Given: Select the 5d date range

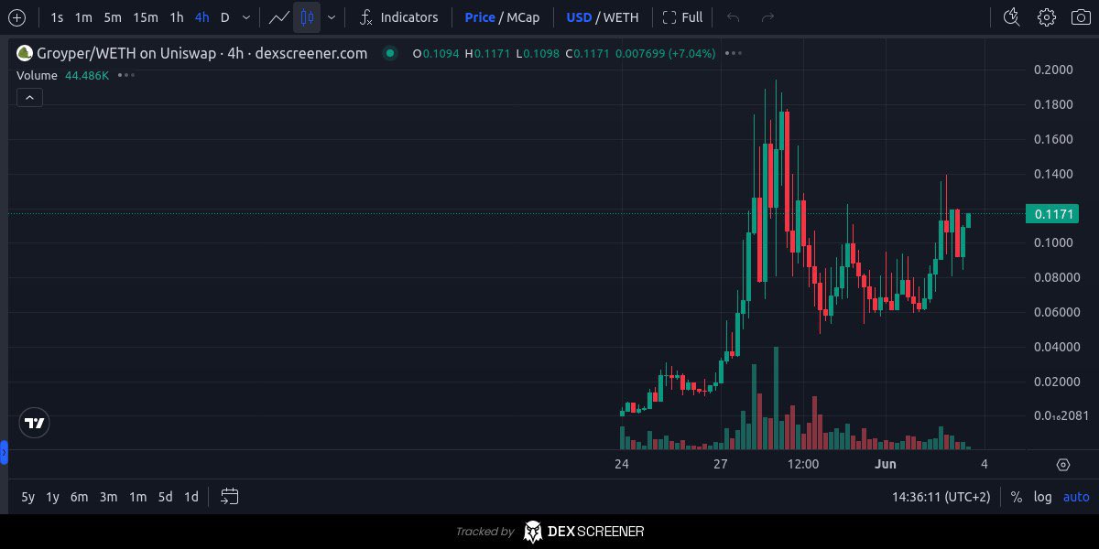Looking at the screenshot, I should click(165, 497).
